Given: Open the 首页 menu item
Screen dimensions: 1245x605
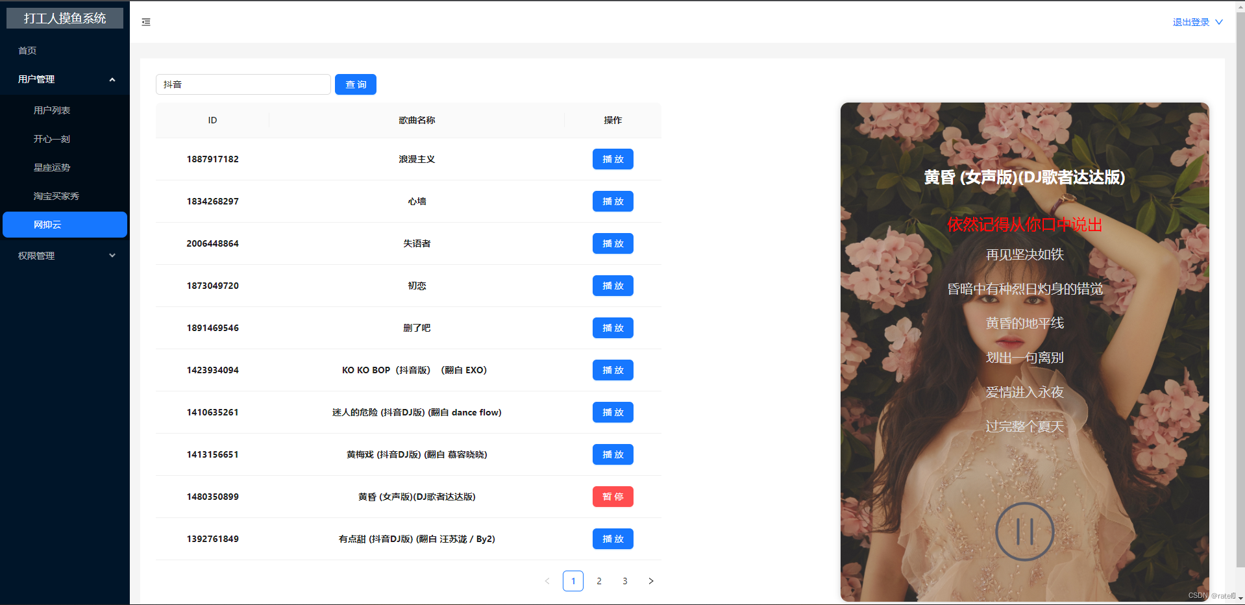Looking at the screenshot, I should [x=27, y=50].
